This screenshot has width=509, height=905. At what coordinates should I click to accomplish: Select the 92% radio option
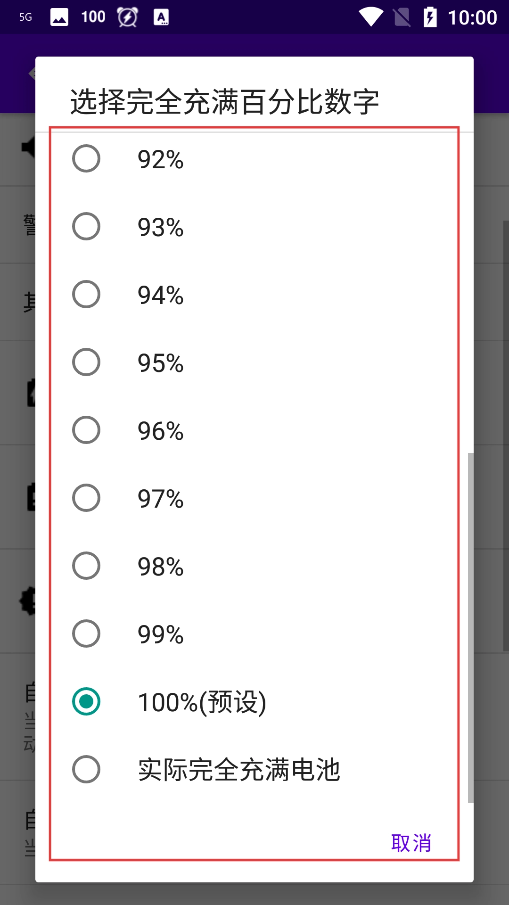(x=86, y=159)
